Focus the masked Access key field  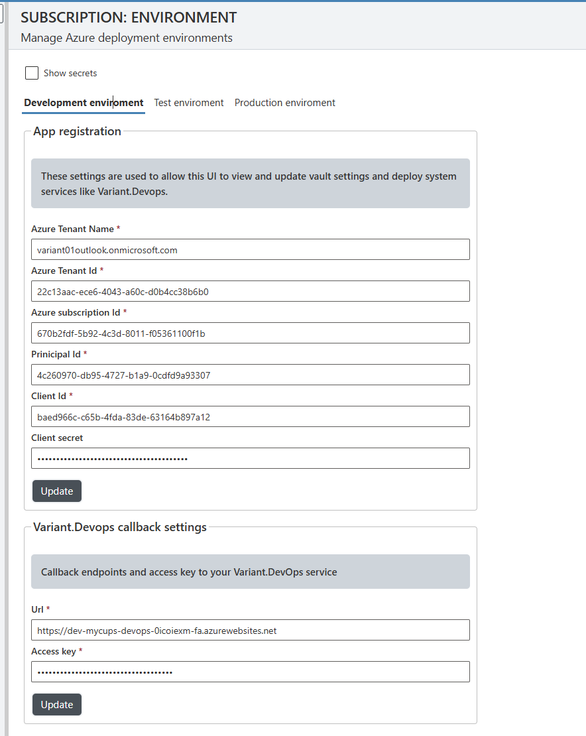(x=250, y=672)
